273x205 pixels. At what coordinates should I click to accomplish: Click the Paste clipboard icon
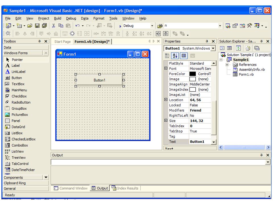coord(68,26)
